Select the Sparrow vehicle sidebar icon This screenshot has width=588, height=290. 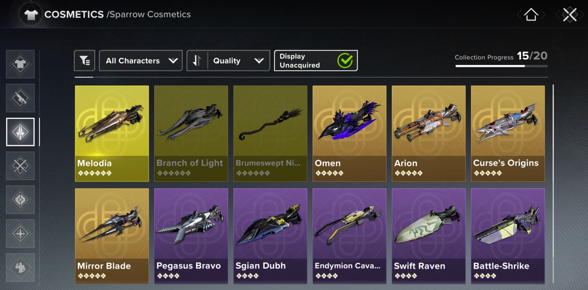pos(20,132)
